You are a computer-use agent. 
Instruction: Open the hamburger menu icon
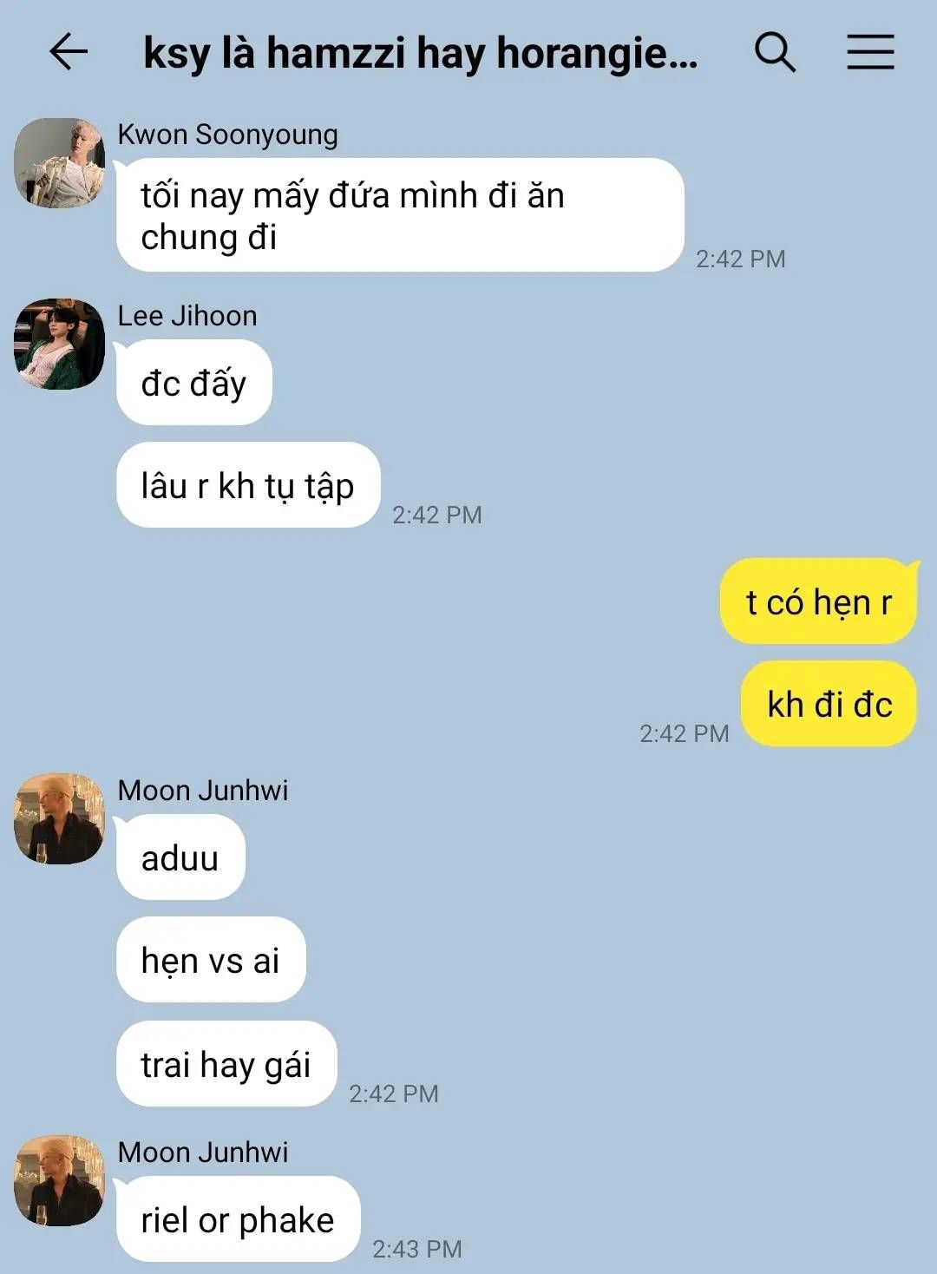tap(870, 52)
